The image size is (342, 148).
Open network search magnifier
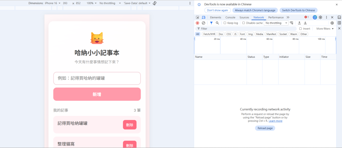click(217, 23)
